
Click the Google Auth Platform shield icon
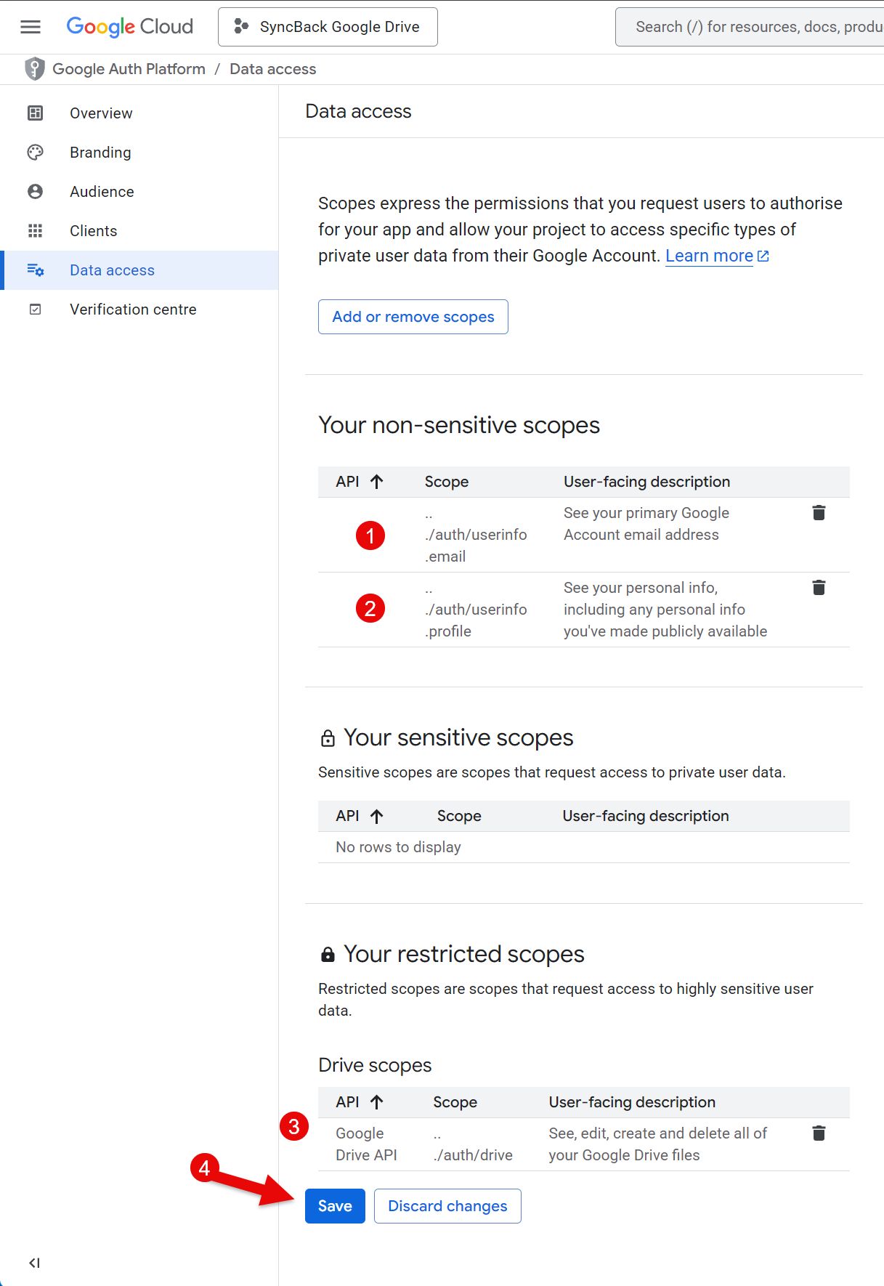[x=34, y=69]
